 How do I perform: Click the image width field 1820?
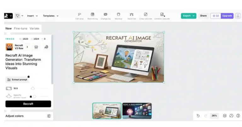click(24, 39)
